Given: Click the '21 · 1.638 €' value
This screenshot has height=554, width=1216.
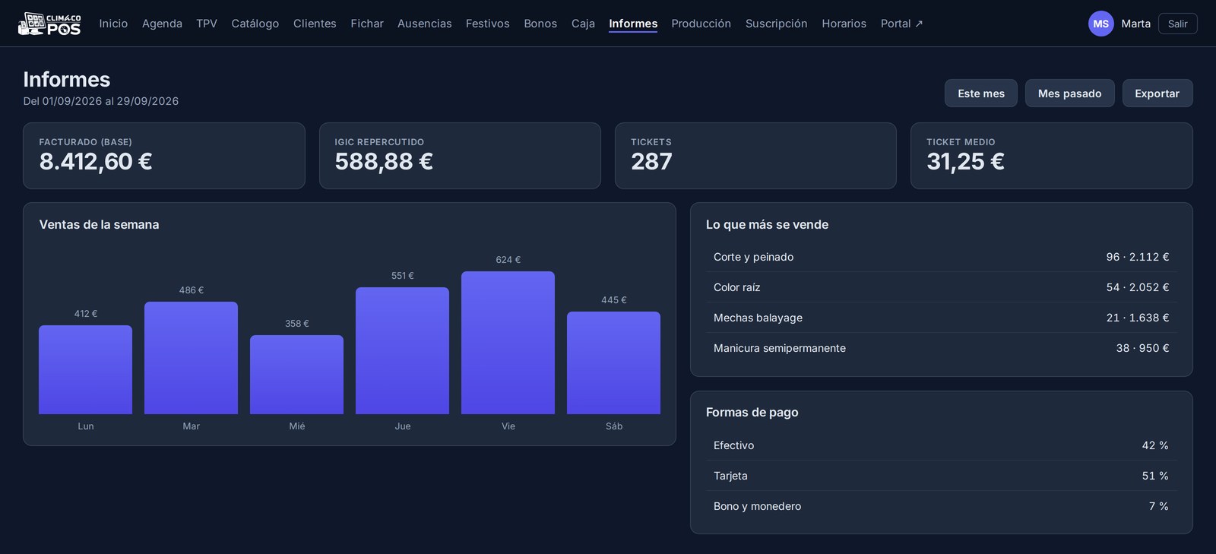Looking at the screenshot, I should pos(1138,318).
